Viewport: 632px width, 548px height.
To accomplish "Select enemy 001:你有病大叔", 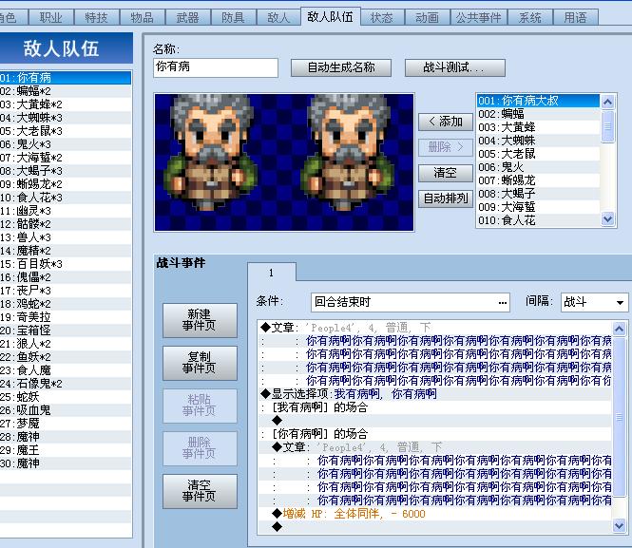I will pos(538,101).
